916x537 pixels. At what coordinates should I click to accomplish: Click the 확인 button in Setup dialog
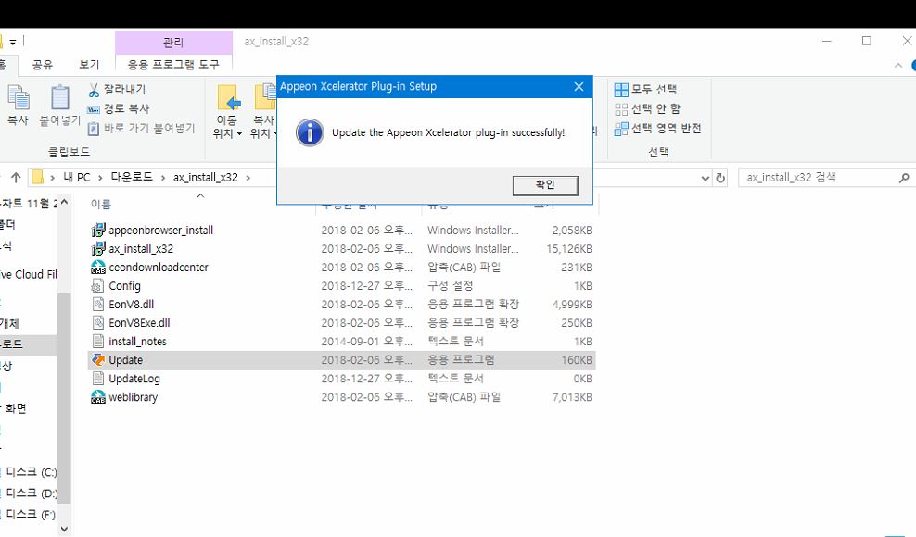[x=545, y=185]
